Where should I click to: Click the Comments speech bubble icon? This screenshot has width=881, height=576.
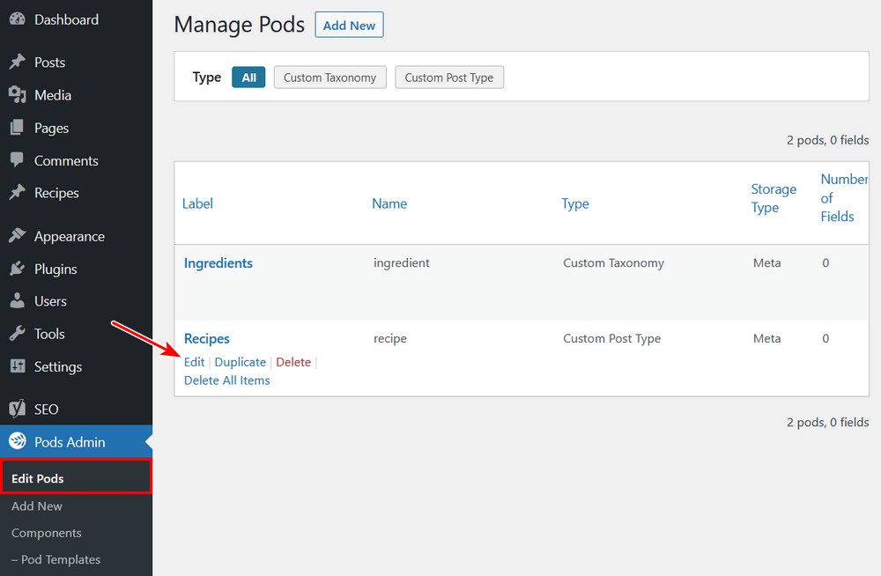tap(18, 160)
